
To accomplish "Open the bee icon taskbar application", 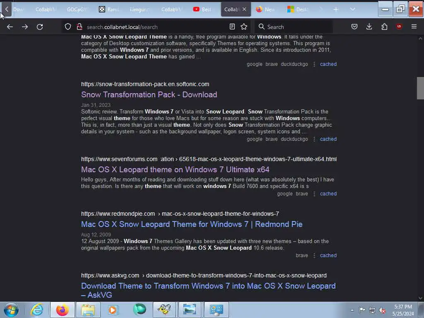I will point(164,310).
